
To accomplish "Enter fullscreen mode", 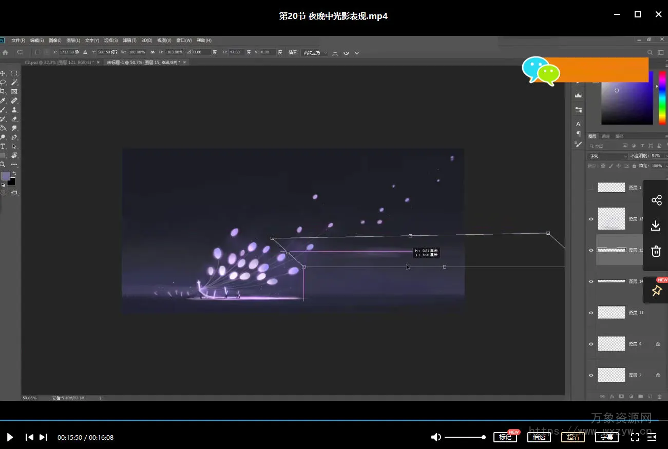I will tap(635, 437).
